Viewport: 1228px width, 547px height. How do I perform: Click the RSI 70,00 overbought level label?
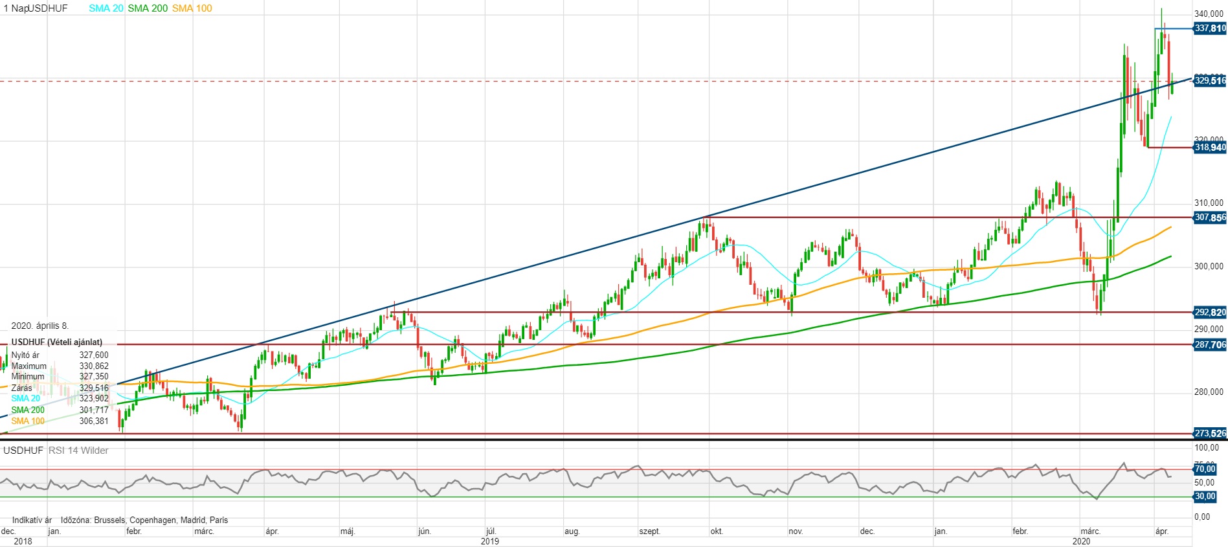pyautogui.click(x=1205, y=469)
